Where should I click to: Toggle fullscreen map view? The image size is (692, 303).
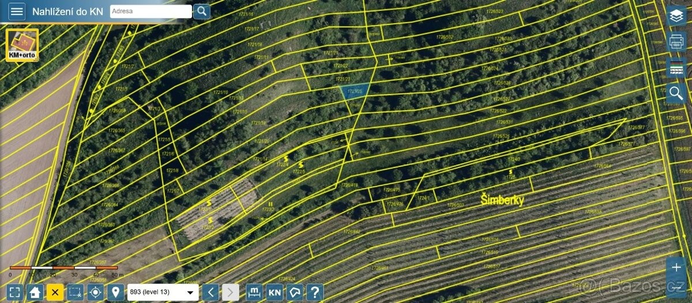click(15, 292)
